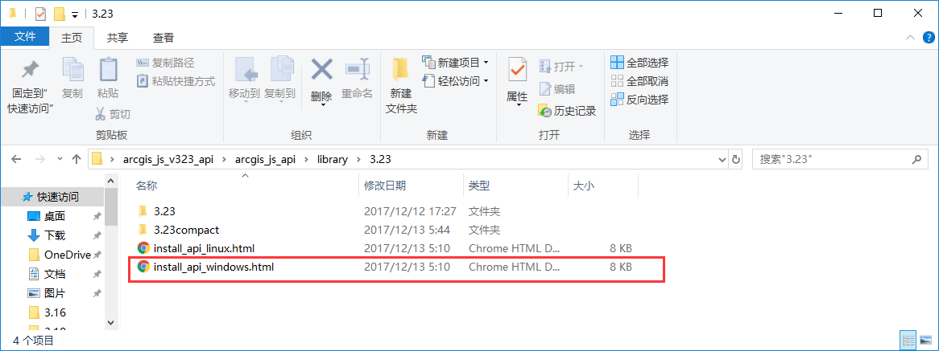Expand address bar history dropdown arrow
Image resolution: width=939 pixels, height=351 pixels.
coord(722,159)
